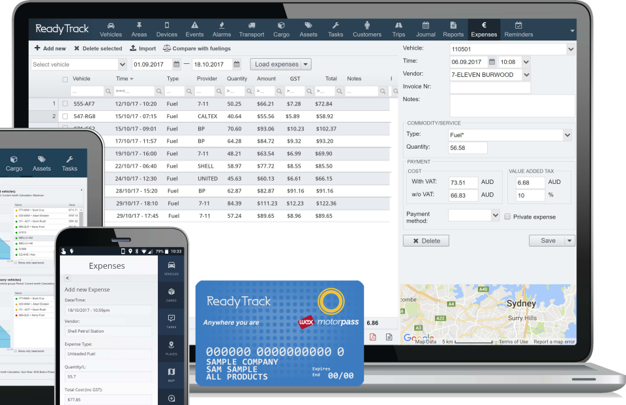Viewport: 626px width, 405px height.
Task: Tick the checkbox for vehicle 555-AF7
Action: [65, 104]
